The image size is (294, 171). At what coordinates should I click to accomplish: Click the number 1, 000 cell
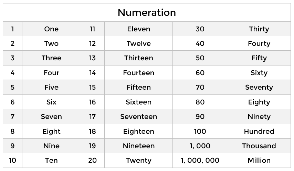click(200, 146)
